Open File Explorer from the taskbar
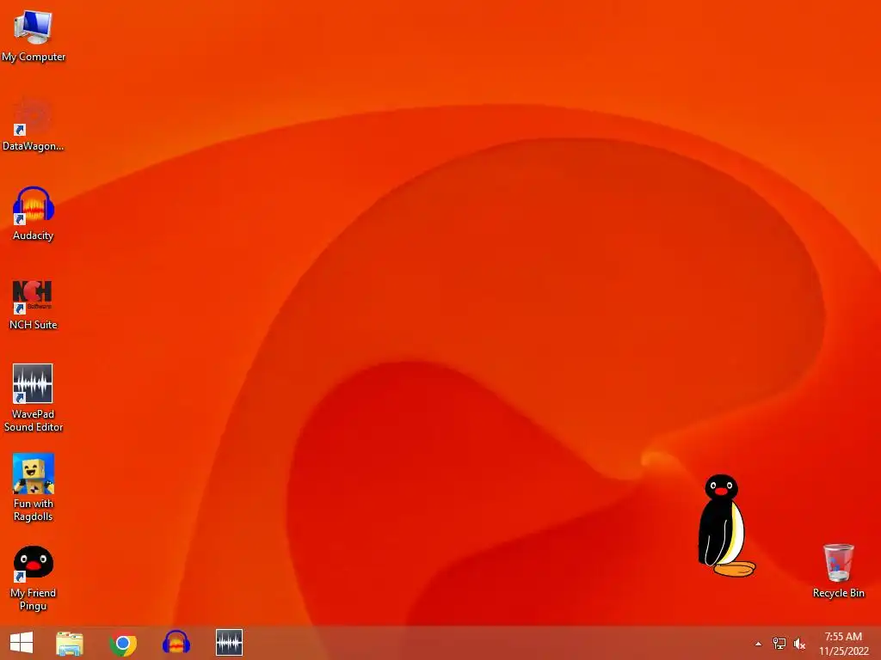881x660 pixels. (70, 644)
